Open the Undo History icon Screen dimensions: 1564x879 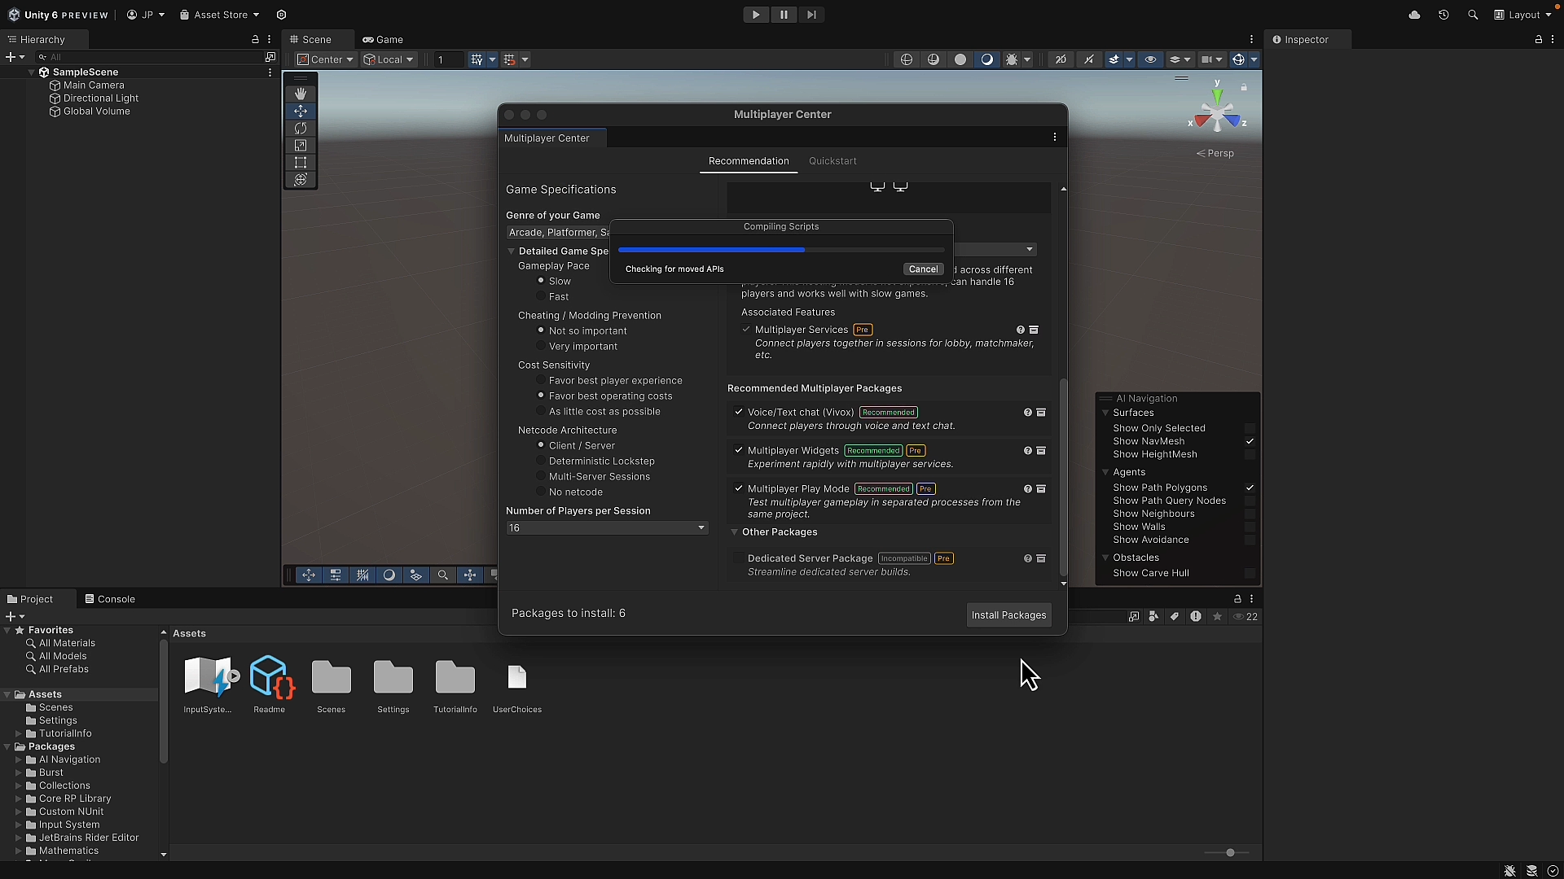click(1443, 15)
